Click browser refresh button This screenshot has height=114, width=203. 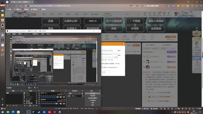point(16,6)
